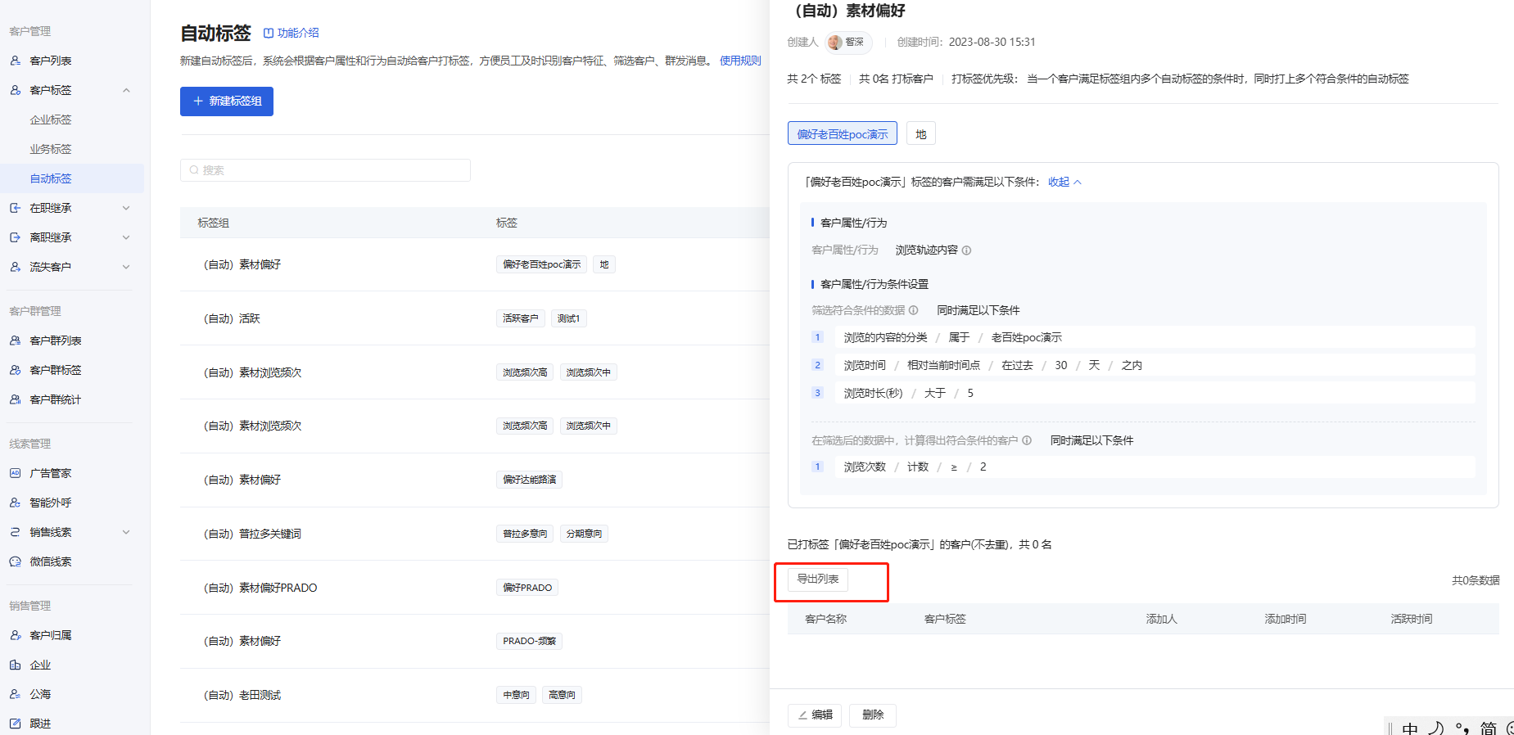Expand the 流失客户 menu chevron

pos(126,267)
